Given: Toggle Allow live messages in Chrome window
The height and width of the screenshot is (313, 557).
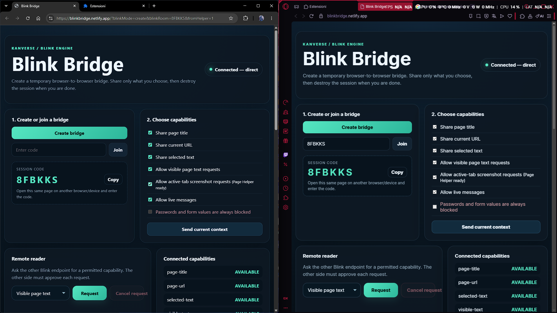Looking at the screenshot, I should pos(150,200).
